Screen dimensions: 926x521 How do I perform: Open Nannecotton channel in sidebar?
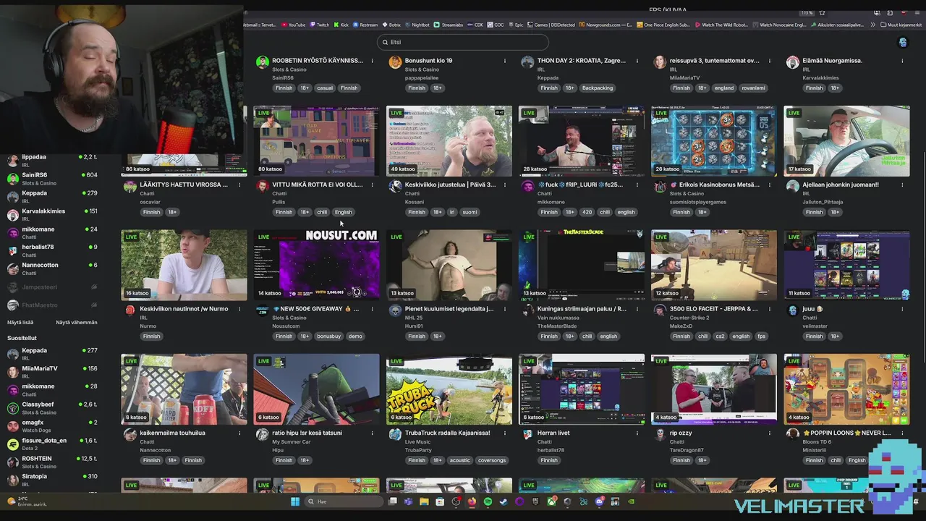(52, 268)
